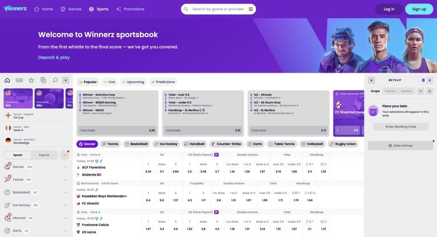Click the sidebar search magnifier icon
This screenshot has height=237, width=437.
[x=55, y=80]
